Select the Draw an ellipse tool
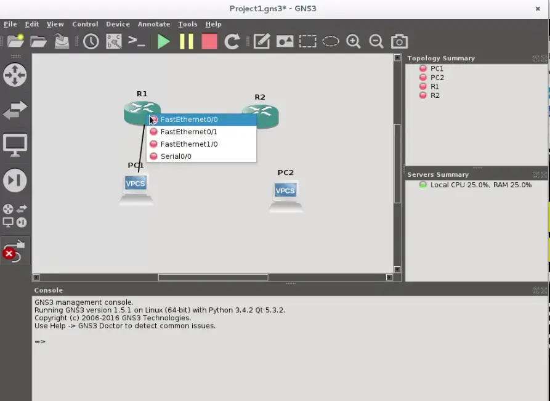 click(x=330, y=41)
